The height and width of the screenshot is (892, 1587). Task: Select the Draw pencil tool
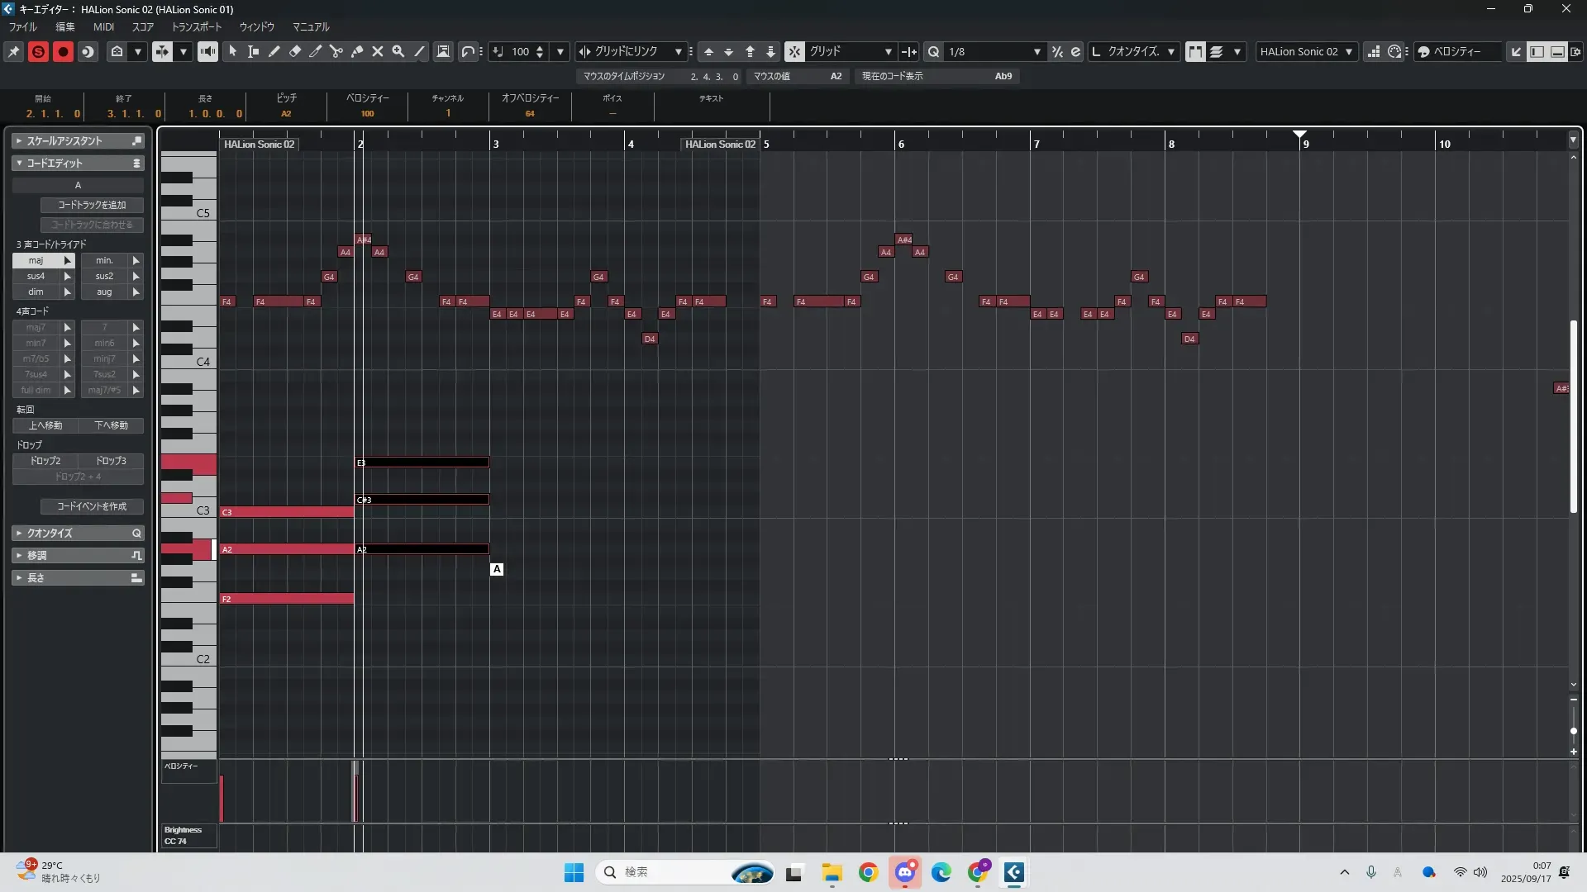click(274, 51)
